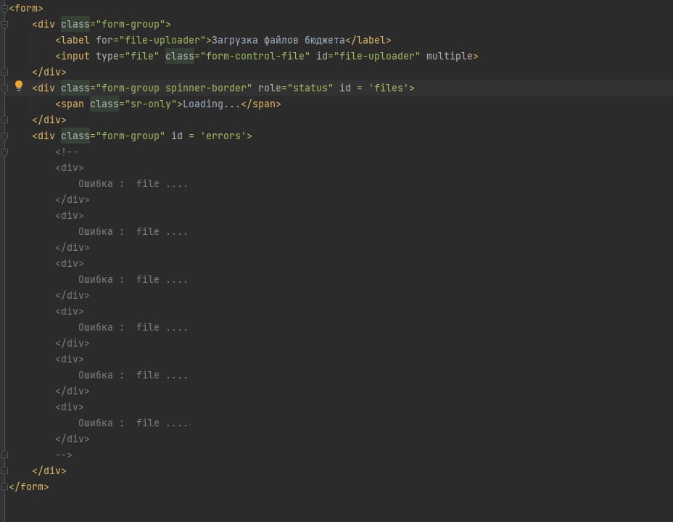Click the 'errors' id value

223,136
